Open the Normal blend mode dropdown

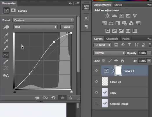tap(109, 53)
